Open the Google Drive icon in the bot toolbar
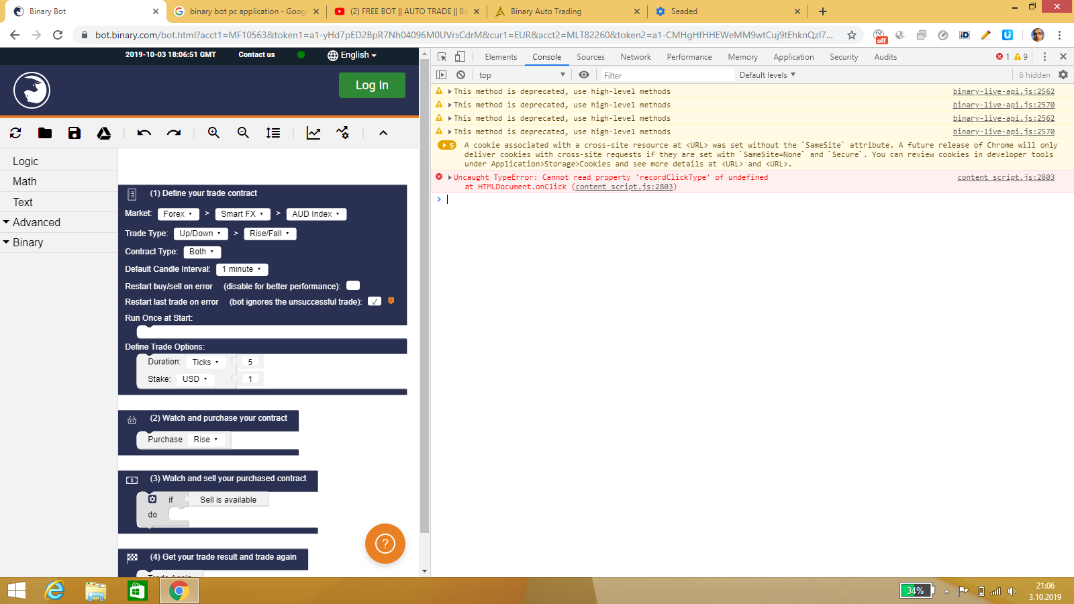The image size is (1074, 604). click(x=104, y=133)
